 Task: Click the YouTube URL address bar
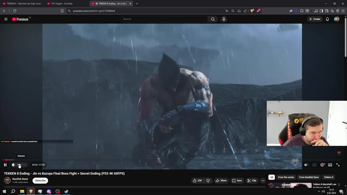(x=146, y=11)
